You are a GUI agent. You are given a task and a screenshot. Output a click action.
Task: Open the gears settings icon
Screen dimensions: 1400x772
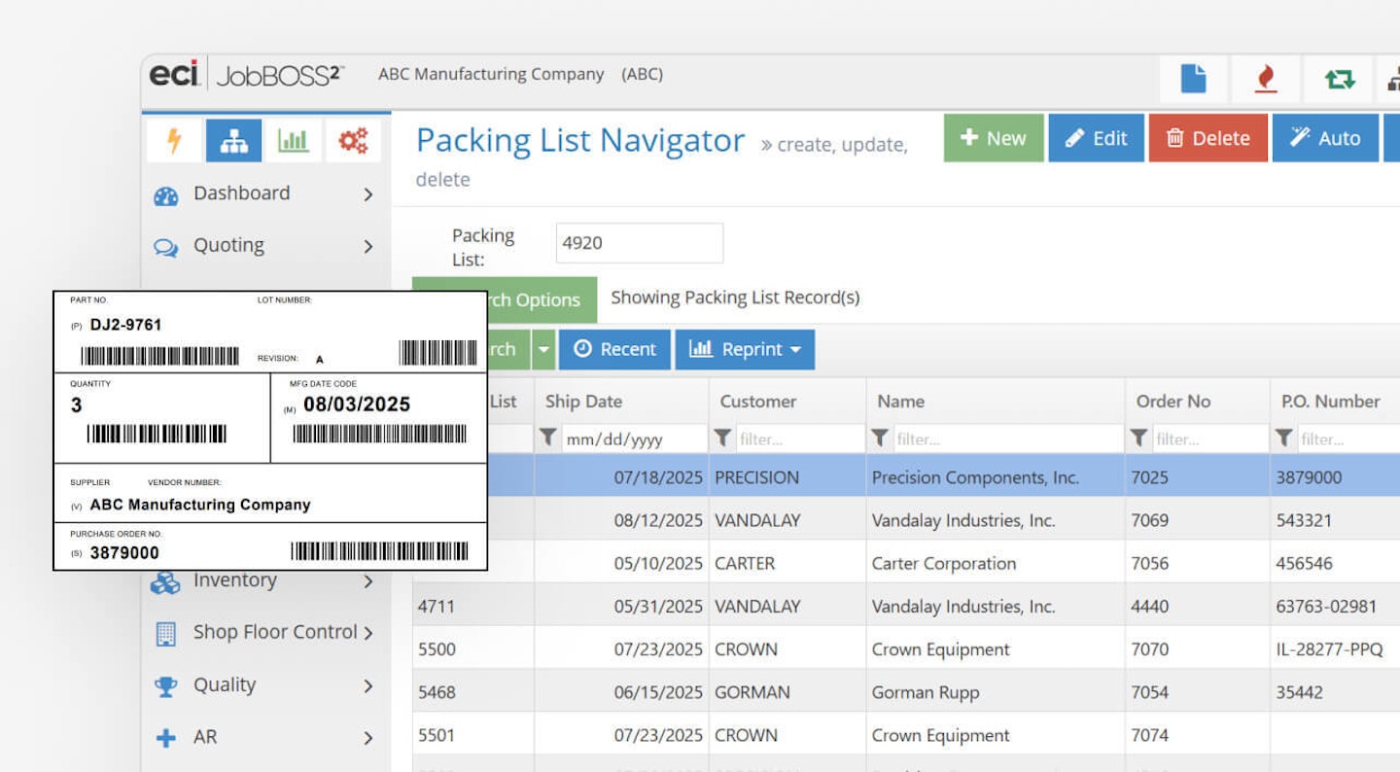[353, 141]
